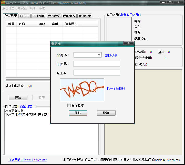The width and height of the screenshot is (185, 165).
Task: Open the 点击这里打开设置 menu
Action: [15, 8]
